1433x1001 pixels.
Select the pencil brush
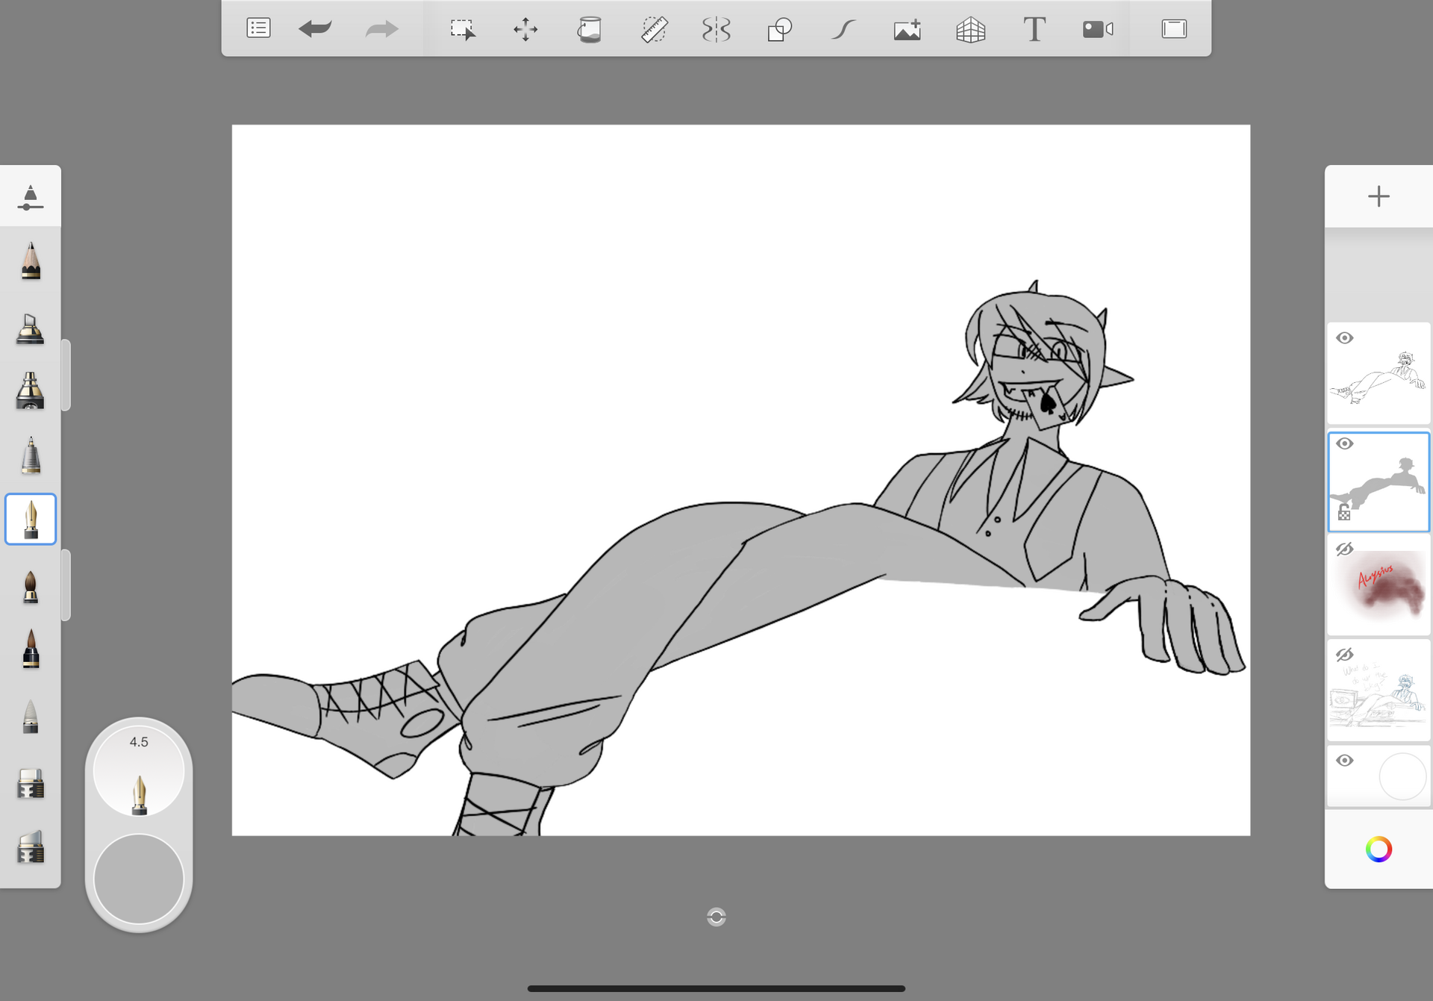(31, 261)
